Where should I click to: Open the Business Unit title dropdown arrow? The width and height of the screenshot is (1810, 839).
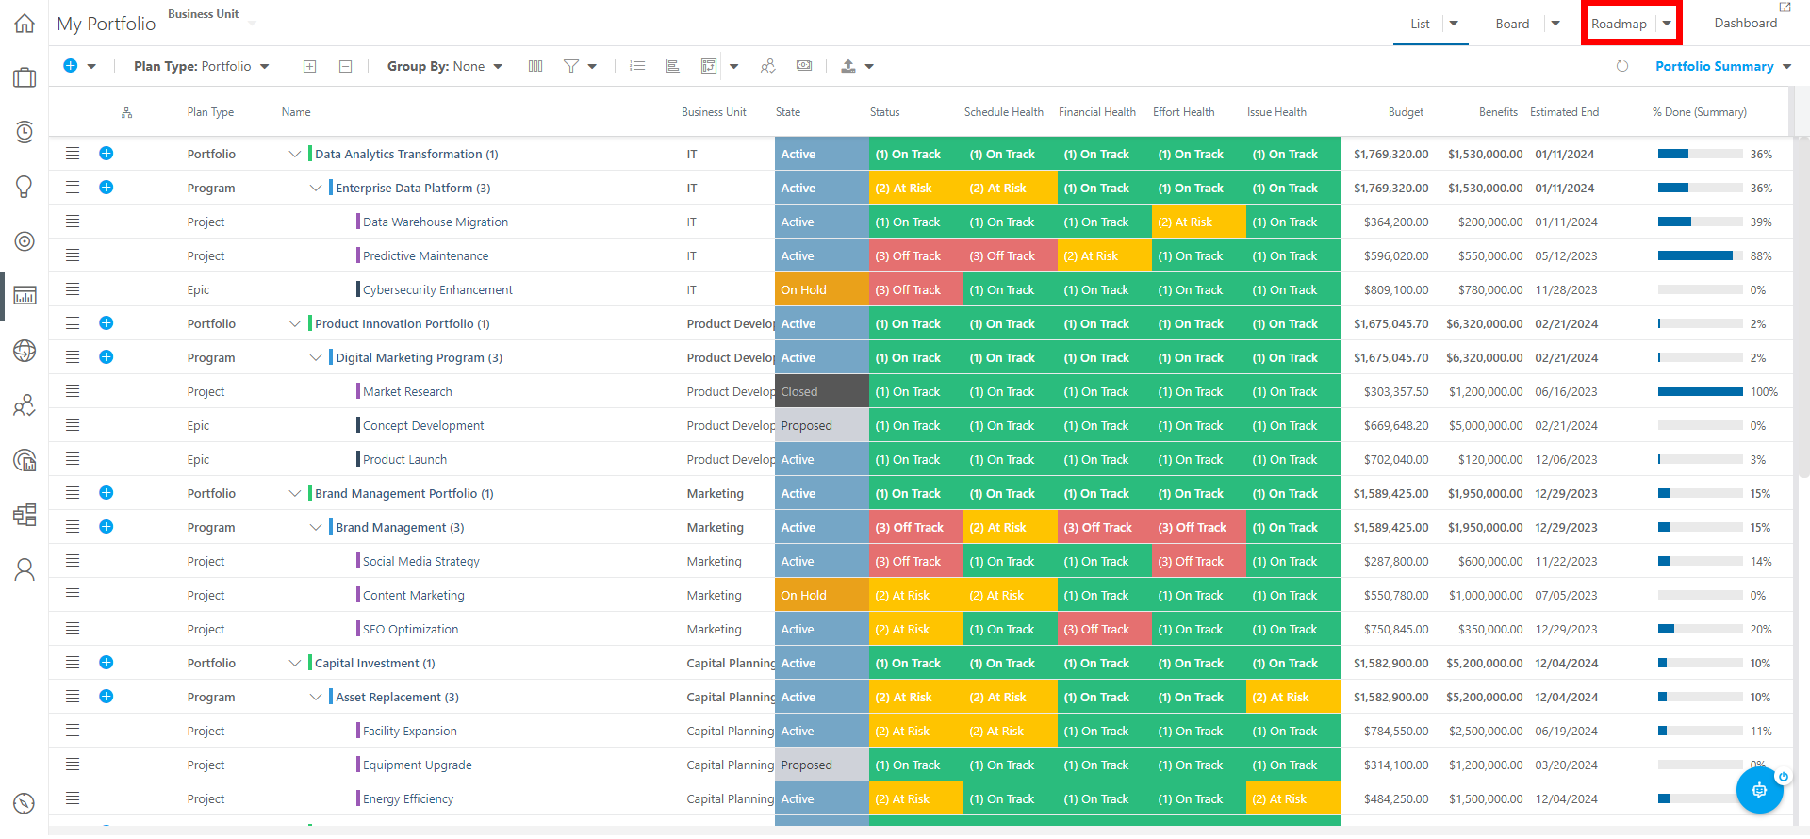[252, 21]
